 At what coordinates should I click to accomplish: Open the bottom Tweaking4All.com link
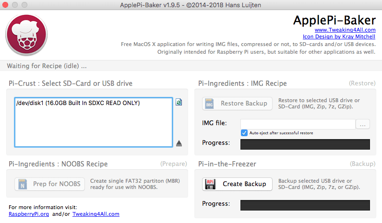point(95,214)
